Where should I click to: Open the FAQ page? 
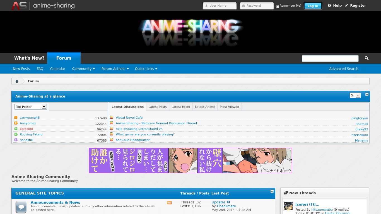(x=40, y=69)
